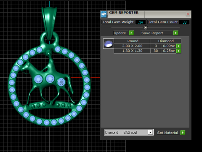Image resolution: width=202 pixels, height=152 pixels.
Task: Click green arrow next to Set Material
Action: (x=183, y=133)
